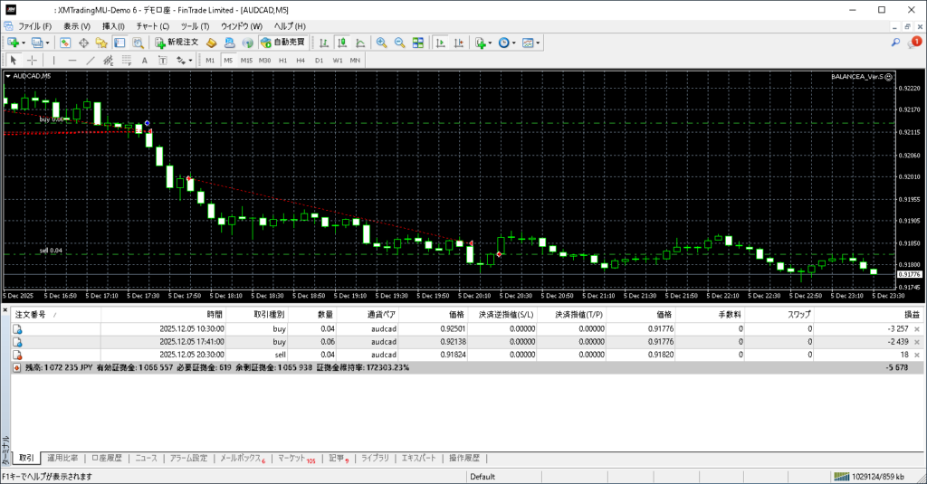Select the trendline drawing tool

coord(89,61)
